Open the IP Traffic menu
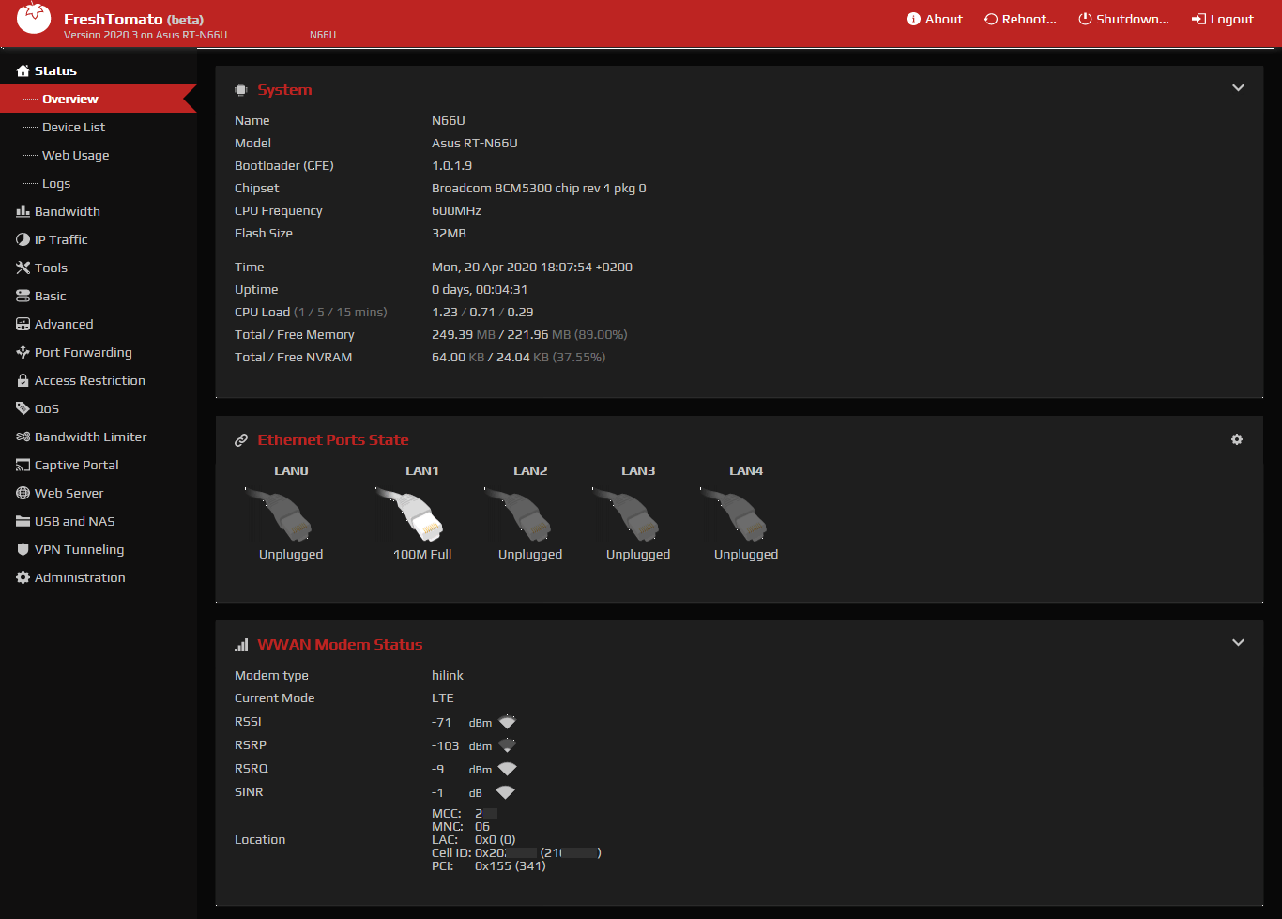Screen dimensions: 1282x919 [61, 239]
